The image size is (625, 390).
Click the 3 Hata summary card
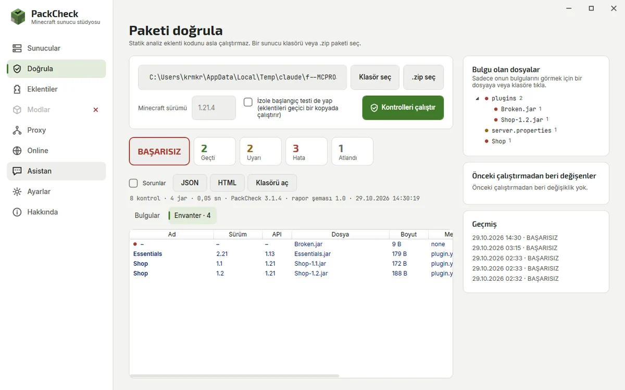[x=306, y=152]
